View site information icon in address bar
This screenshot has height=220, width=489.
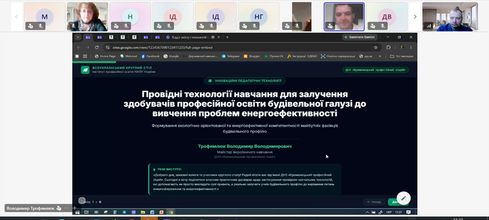click(108, 47)
